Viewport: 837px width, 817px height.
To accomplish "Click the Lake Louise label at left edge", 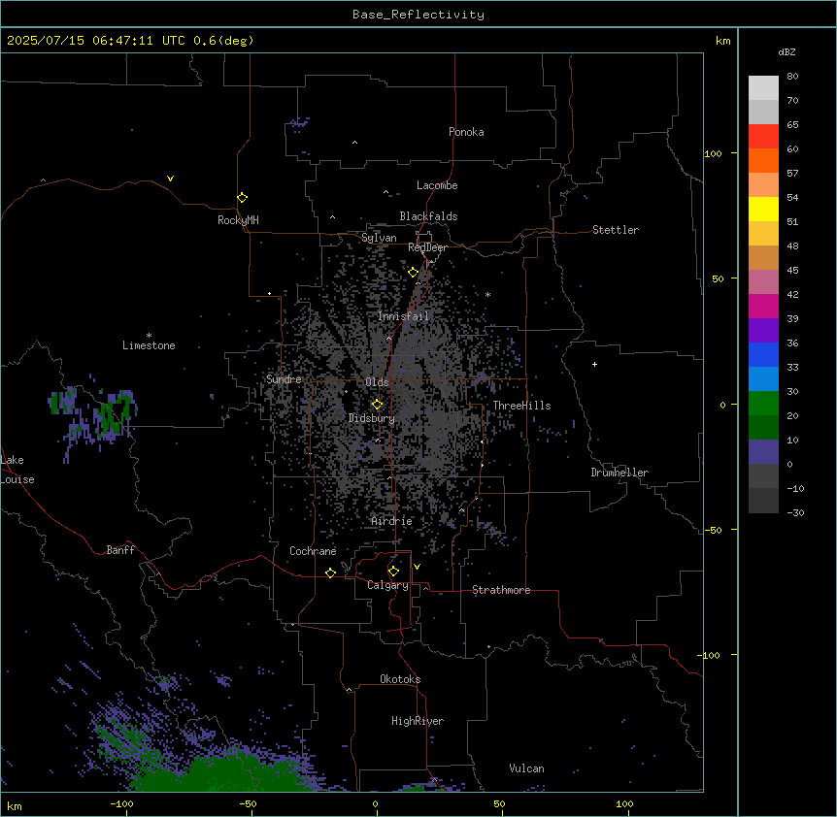I will tap(17, 470).
